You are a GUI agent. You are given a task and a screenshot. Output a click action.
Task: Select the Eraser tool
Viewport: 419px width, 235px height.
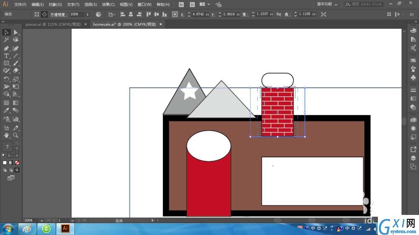pos(16,71)
